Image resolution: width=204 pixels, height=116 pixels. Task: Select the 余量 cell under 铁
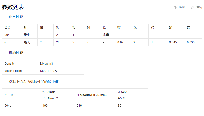(x=108, y=35)
